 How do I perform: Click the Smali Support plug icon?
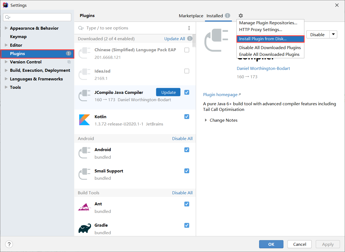(x=85, y=174)
